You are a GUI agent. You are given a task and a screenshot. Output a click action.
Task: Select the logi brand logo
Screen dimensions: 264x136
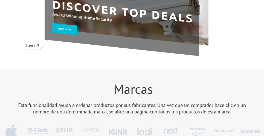pyautogui.click(x=144, y=132)
